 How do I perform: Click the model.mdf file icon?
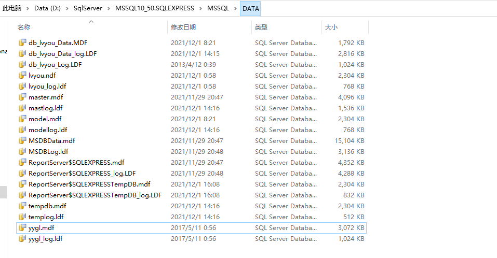(22, 119)
